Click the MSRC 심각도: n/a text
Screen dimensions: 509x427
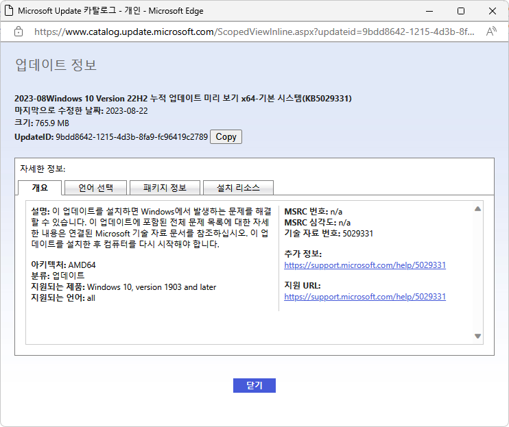coord(318,223)
